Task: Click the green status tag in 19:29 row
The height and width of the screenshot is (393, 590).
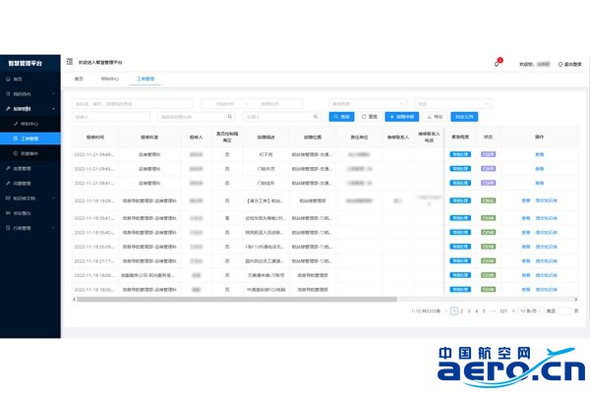Action: 488,200
